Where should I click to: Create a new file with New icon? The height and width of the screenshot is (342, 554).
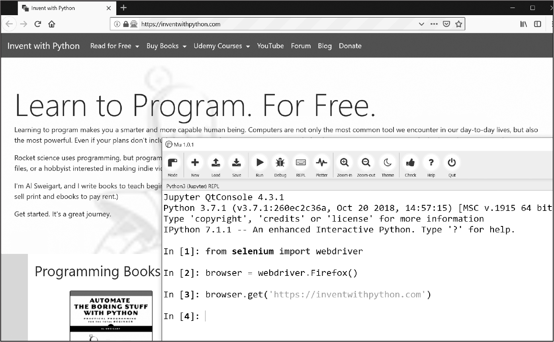point(195,163)
